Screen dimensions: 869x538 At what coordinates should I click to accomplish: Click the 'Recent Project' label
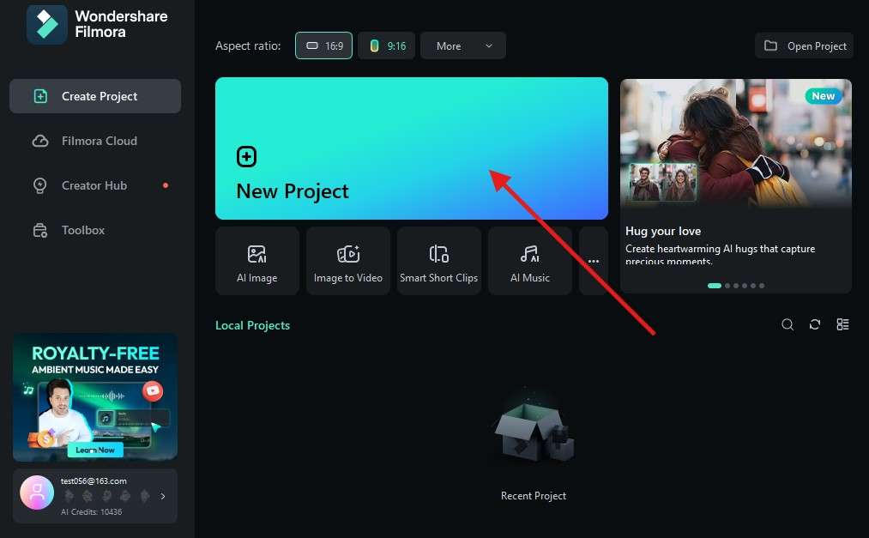tap(533, 496)
